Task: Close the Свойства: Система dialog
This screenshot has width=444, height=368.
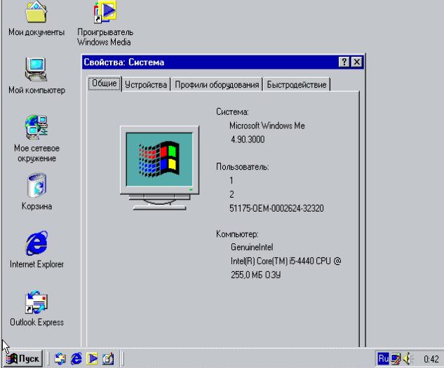Action: 357,62
